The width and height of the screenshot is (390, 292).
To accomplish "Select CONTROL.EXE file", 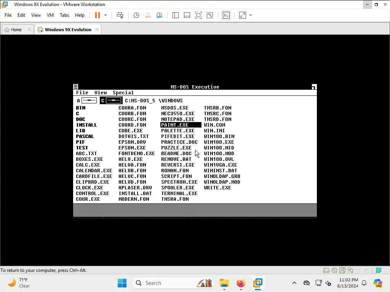I will coord(92,194).
